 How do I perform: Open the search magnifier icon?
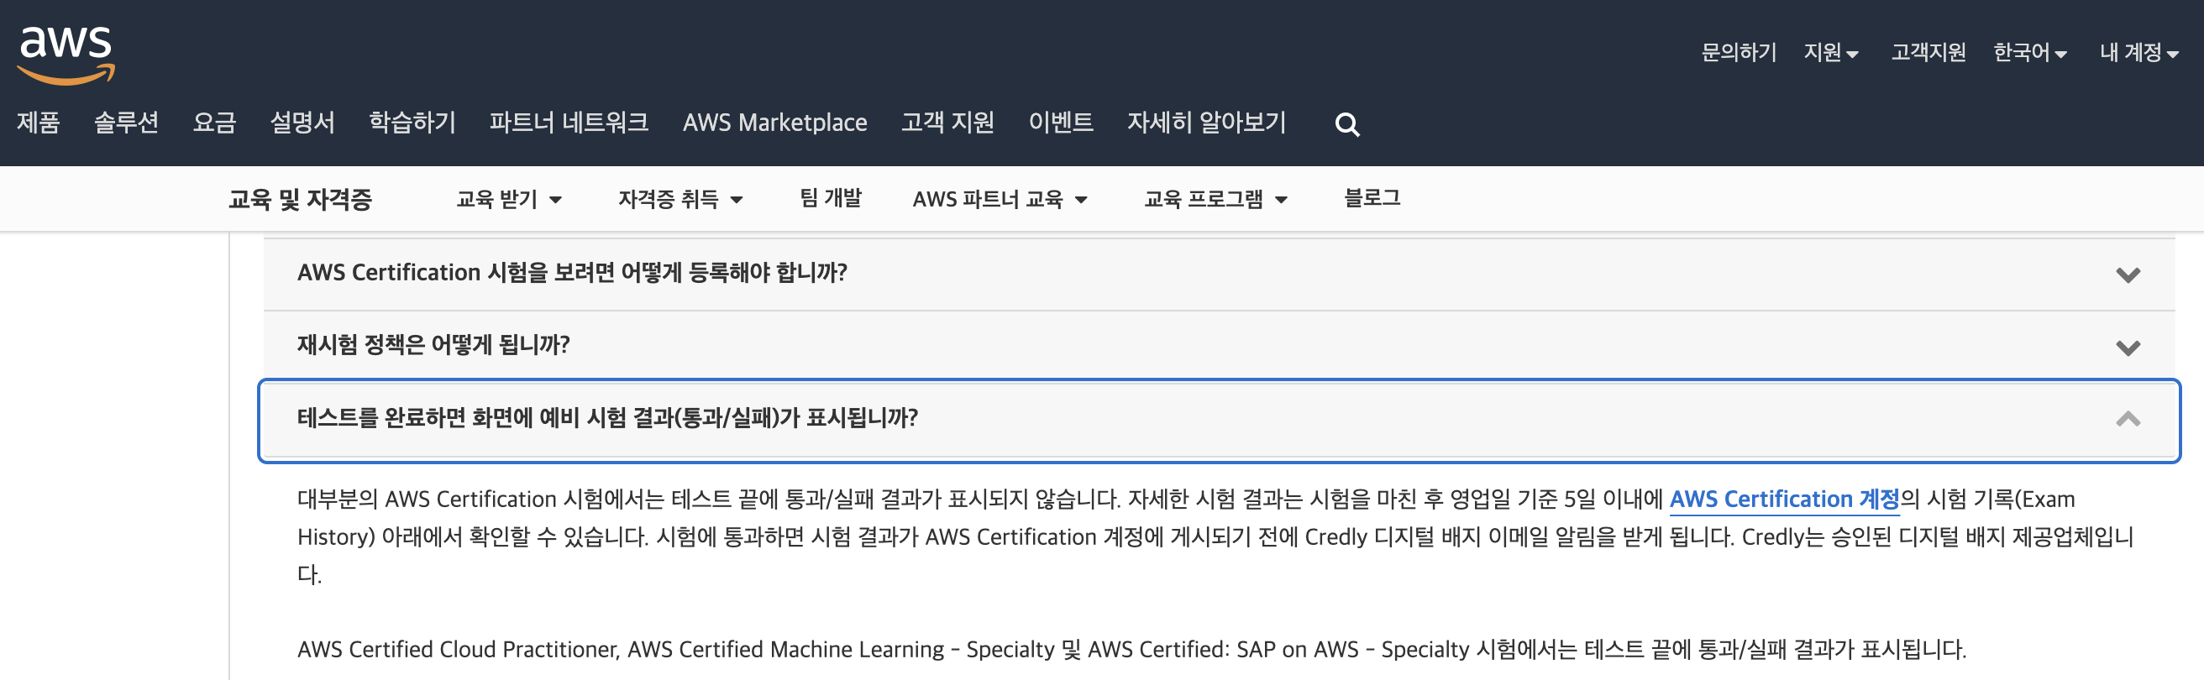(x=1346, y=125)
